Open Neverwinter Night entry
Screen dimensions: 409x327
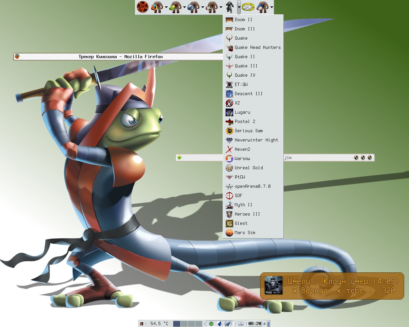pyautogui.click(x=253, y=140)
